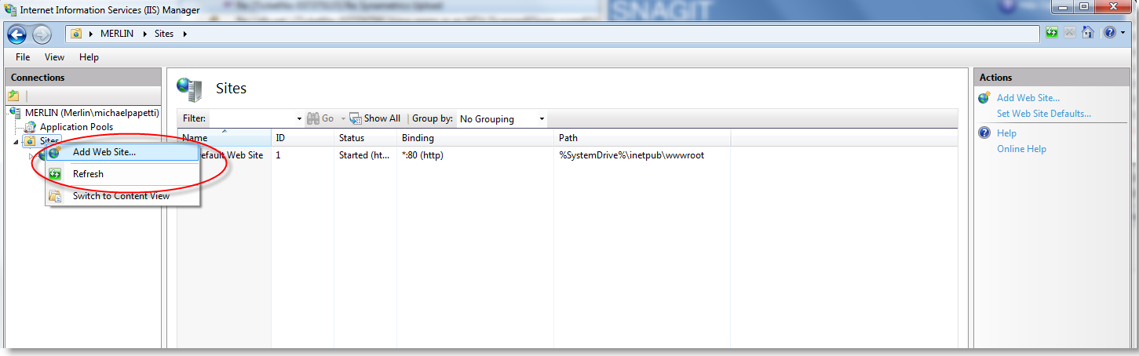Open the Group by No Grouping dropdown
This screenshot has width=1139, height=356.
coord(502,119)
